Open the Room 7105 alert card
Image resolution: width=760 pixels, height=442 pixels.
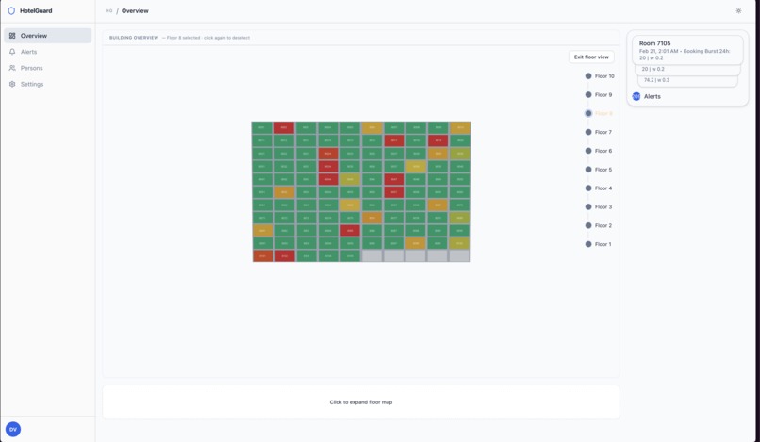pyautogui.click(x=687, y=50)
